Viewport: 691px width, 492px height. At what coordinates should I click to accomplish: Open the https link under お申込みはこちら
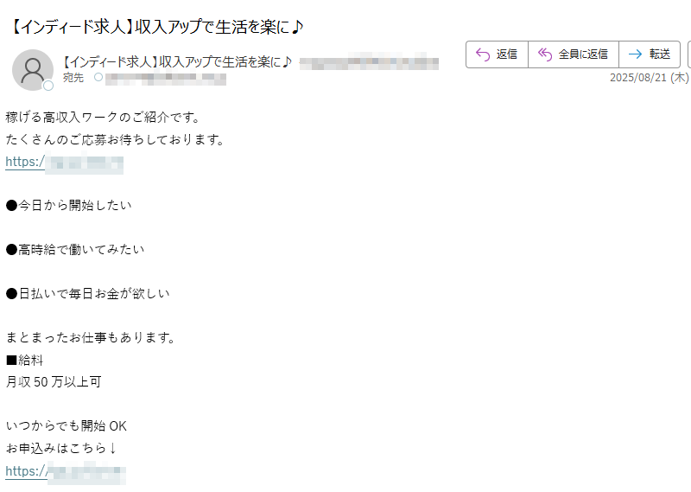coord(66,472)
